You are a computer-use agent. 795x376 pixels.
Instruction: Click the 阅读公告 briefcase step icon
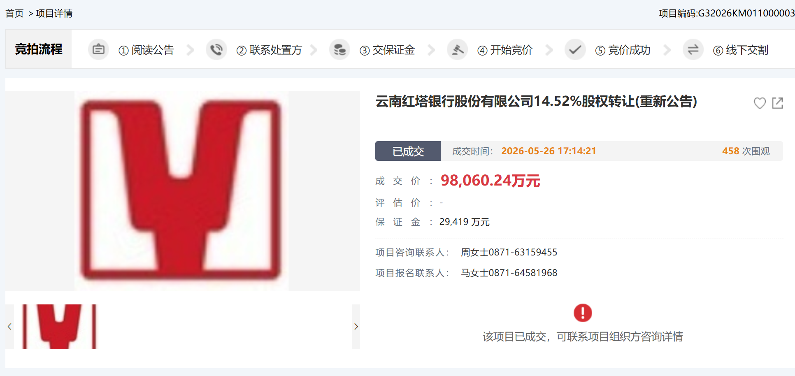tap(98, 50)
